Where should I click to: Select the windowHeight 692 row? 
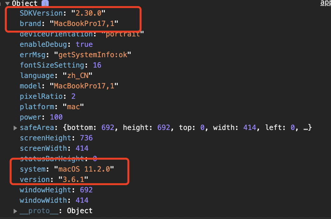56,190
